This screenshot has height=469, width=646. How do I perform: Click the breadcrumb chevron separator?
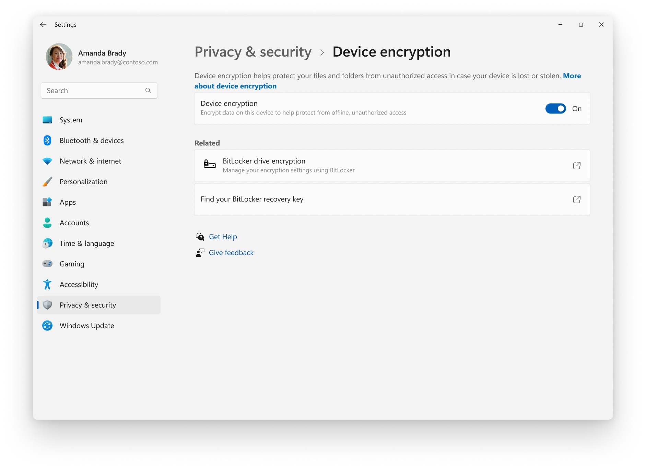coord(322,52)
